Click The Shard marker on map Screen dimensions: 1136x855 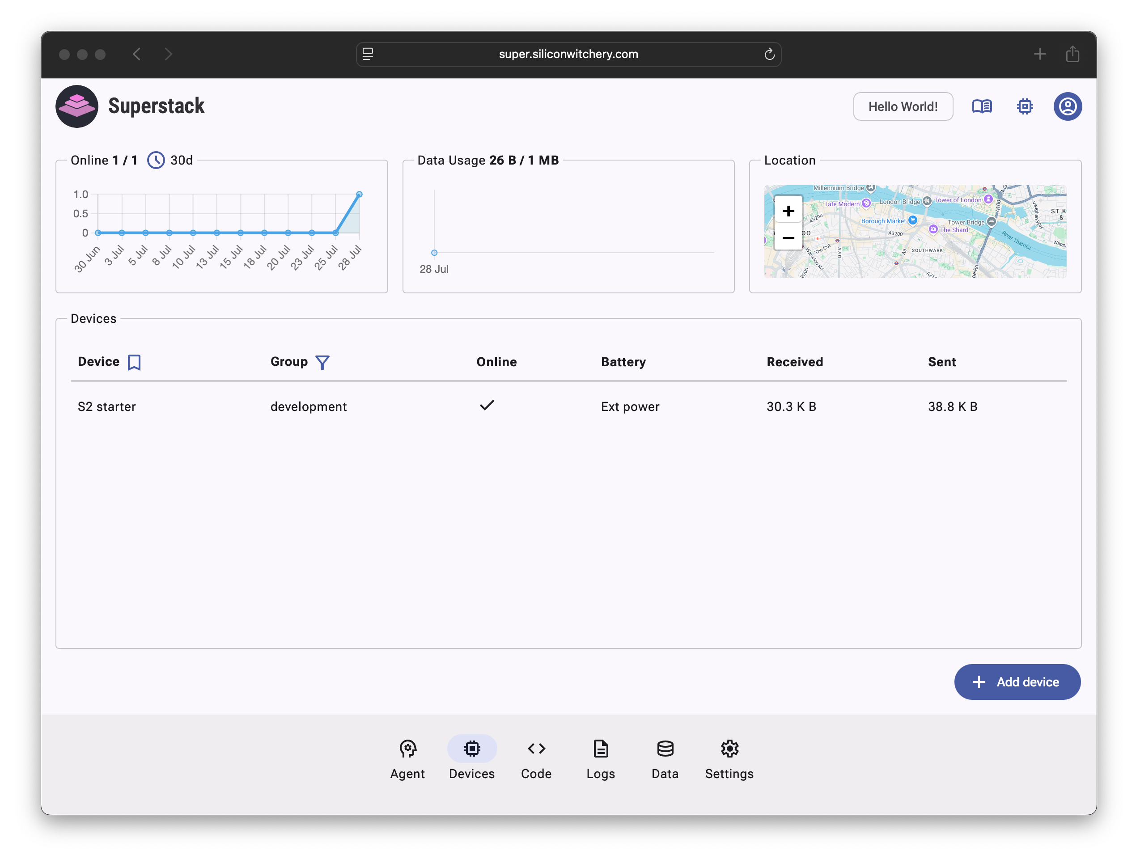click(x=933, y=229)
